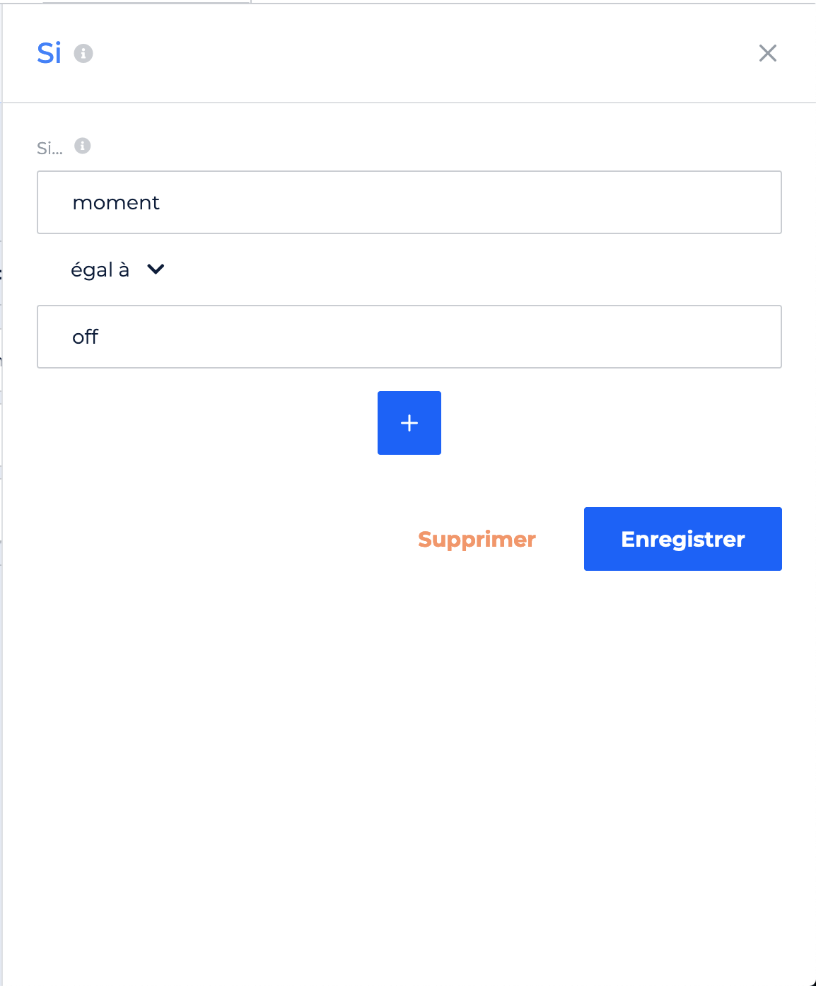Add a condition with the plus button
Viewport: 816px width, 986px height.
click(x=409, y=423)
